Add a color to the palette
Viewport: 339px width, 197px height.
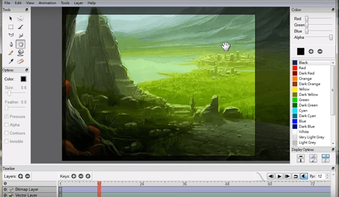[311, 52]
